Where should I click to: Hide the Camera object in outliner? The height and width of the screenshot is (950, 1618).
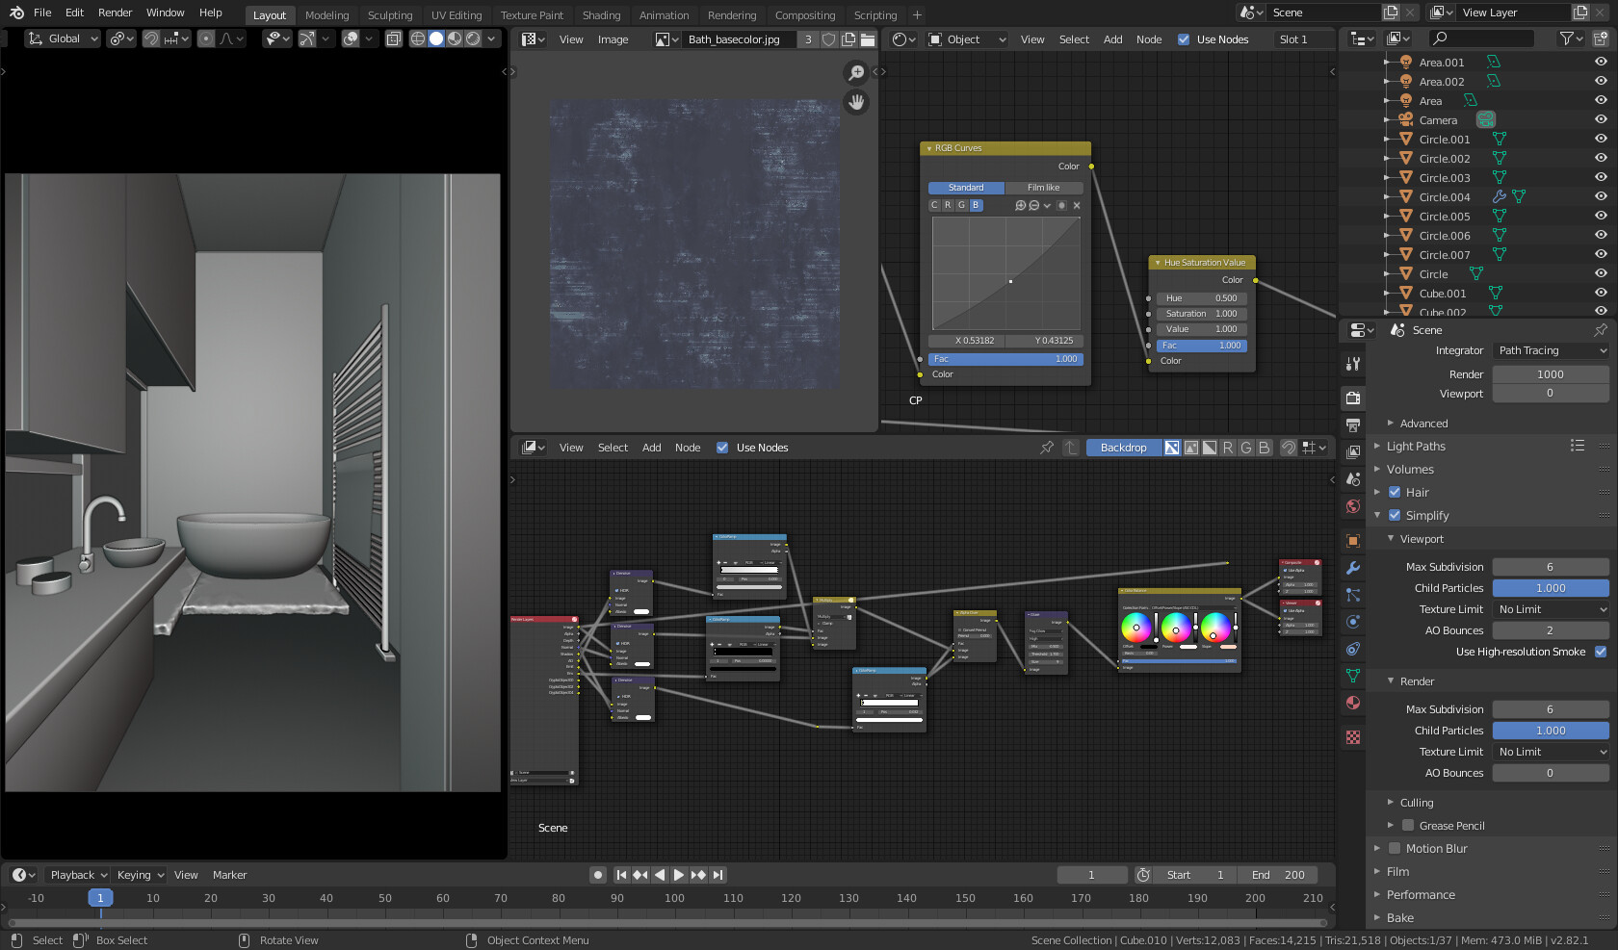point(1601,120)
